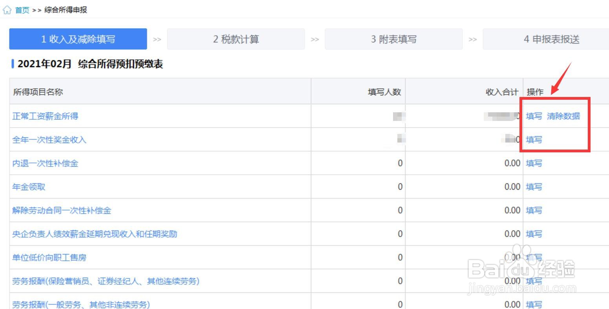This screenshot has height=309, width=609.
Task: Click the 2021年02月 综合所得预扣预缴表 heading
Action: click(90, 64)
